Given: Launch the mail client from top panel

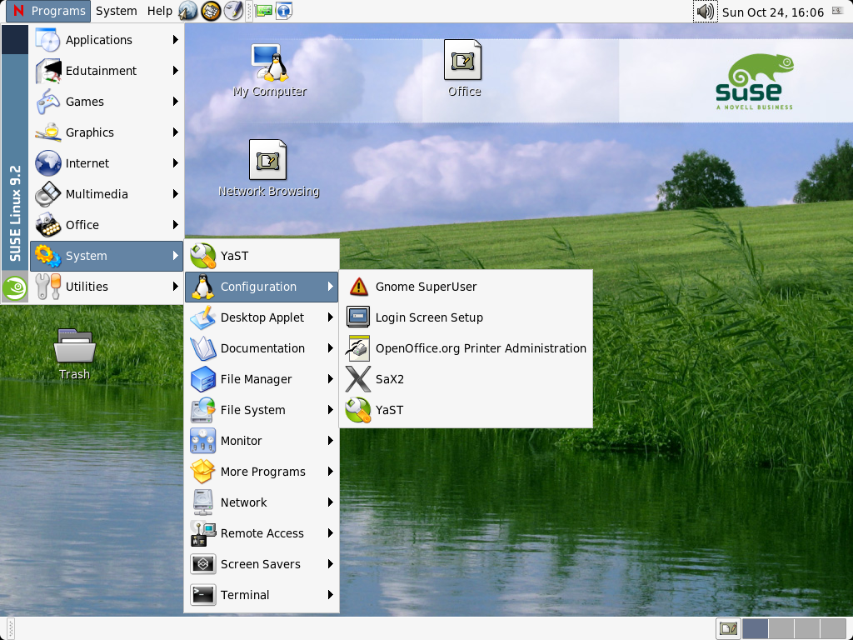Looking at the screenshot, I should pos(211,11).
